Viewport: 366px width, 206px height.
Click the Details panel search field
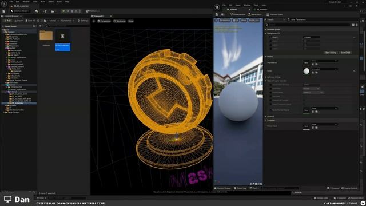click(308, 25)
